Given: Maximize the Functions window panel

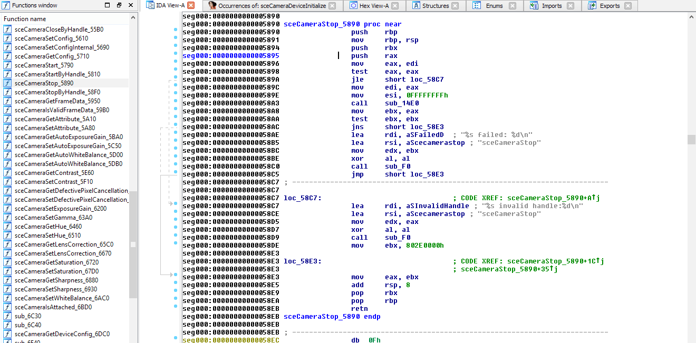Looking at the screenshot, I should coord(108,5).
